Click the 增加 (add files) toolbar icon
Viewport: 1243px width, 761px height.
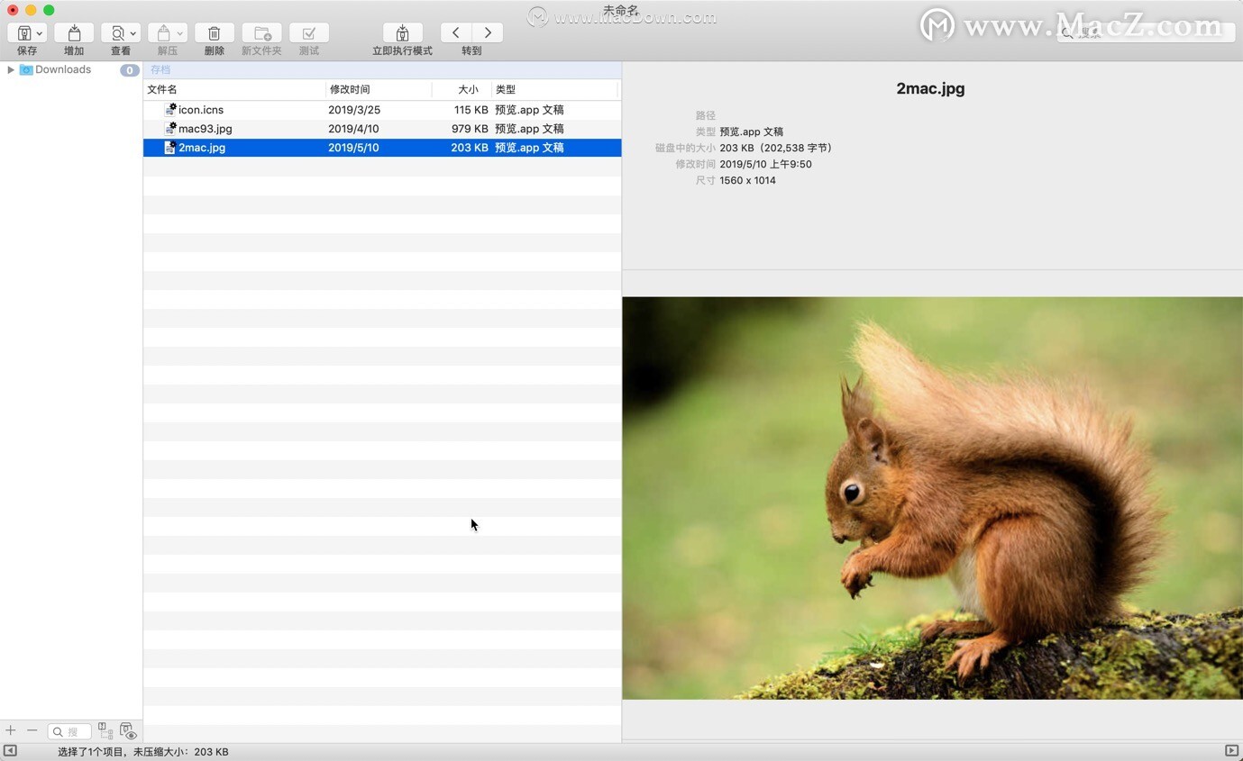point(74,33)
